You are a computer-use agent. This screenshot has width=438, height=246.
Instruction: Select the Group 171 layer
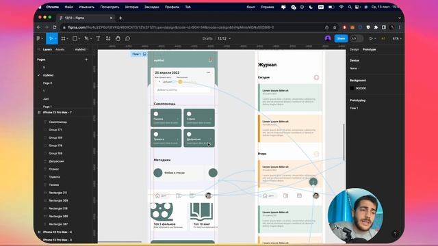point(55,130)
